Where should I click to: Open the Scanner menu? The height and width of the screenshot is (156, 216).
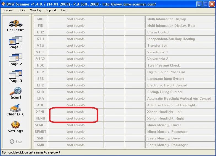[8, 10]
